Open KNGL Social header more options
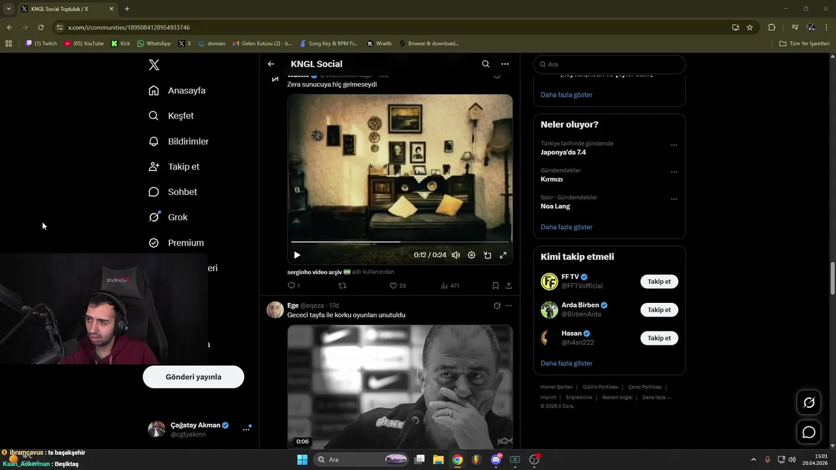The width and height of the screenshot is (836, 470). [x=505, y=64]
